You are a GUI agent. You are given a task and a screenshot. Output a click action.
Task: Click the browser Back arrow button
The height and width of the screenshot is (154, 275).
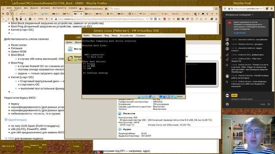click(x=3, y=19)
